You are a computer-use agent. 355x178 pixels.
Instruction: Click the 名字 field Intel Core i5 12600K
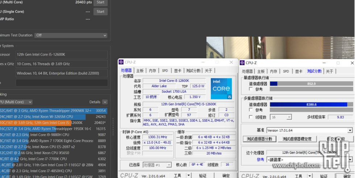(174, 80)
